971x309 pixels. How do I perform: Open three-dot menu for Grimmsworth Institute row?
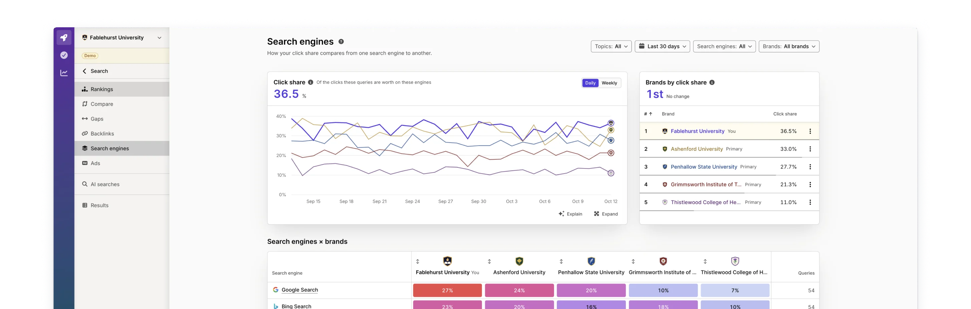[x=810, y=184]
